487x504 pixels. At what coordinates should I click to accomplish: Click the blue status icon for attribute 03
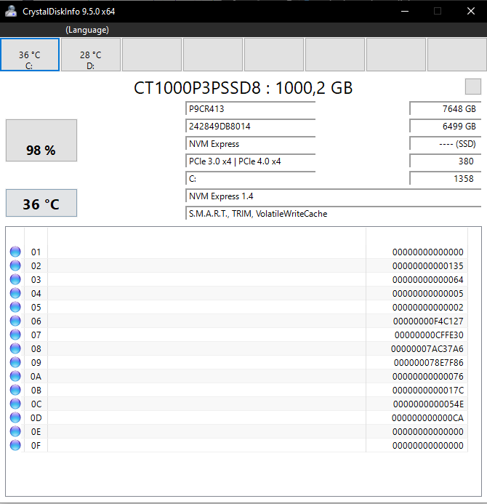(15, 279)
